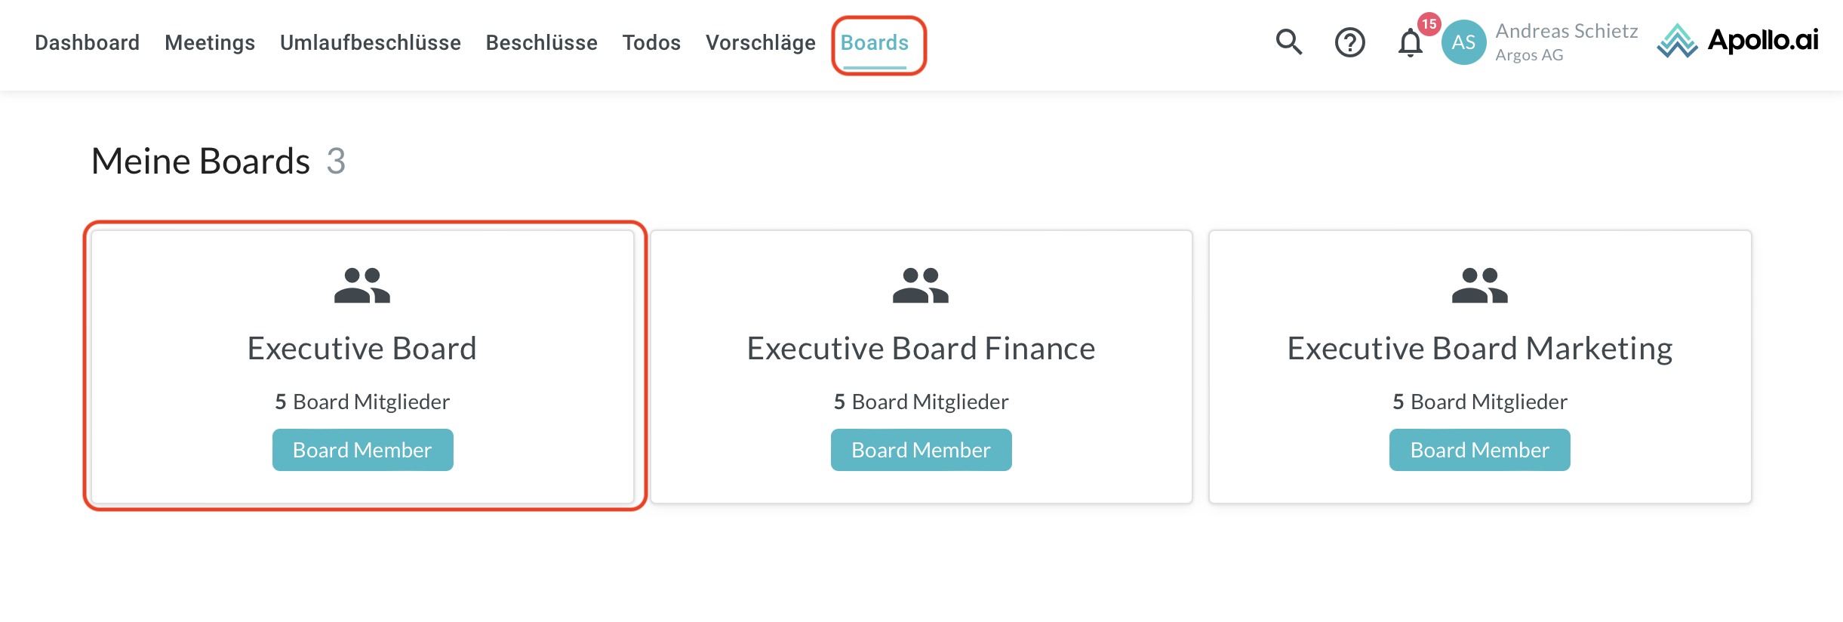
Task: Click the Apollo.ai logo
Action: coord(1737,41)
